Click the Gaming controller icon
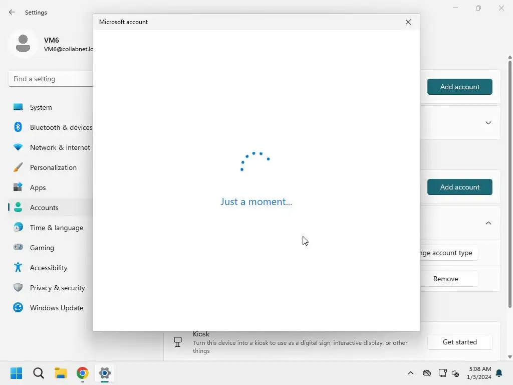Image resolution: width=513 pixels, height=385 pixels. click(x=18, y=247)
